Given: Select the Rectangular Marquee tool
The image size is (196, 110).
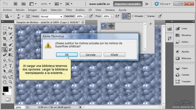Looking at the screenshot, I should [x=5, y=28].
